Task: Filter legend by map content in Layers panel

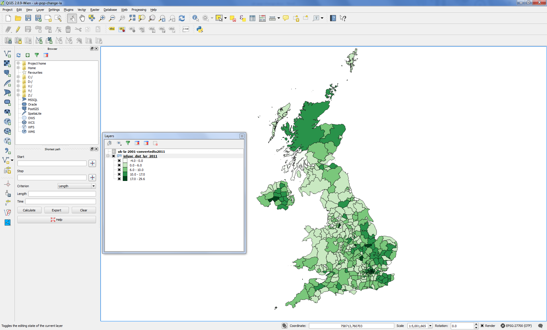Action: 128,143
